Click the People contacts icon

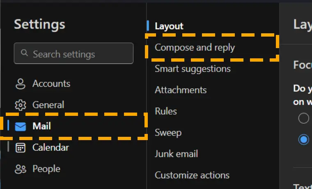click(21, 169)
